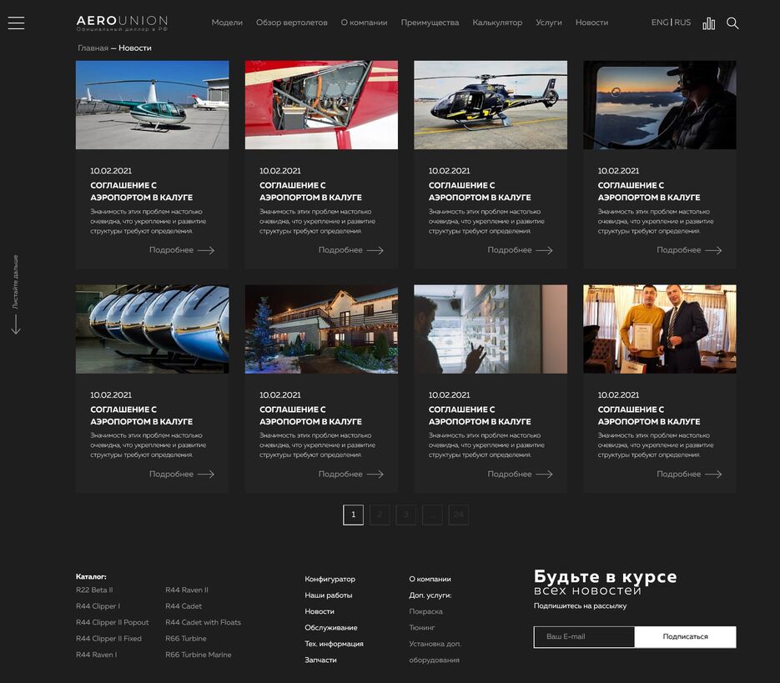Click the arrow on the signing photo card

click(713, 474)
